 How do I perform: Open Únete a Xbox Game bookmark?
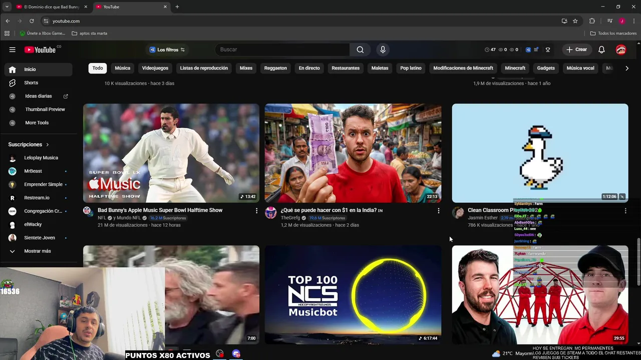click(43, 33)
